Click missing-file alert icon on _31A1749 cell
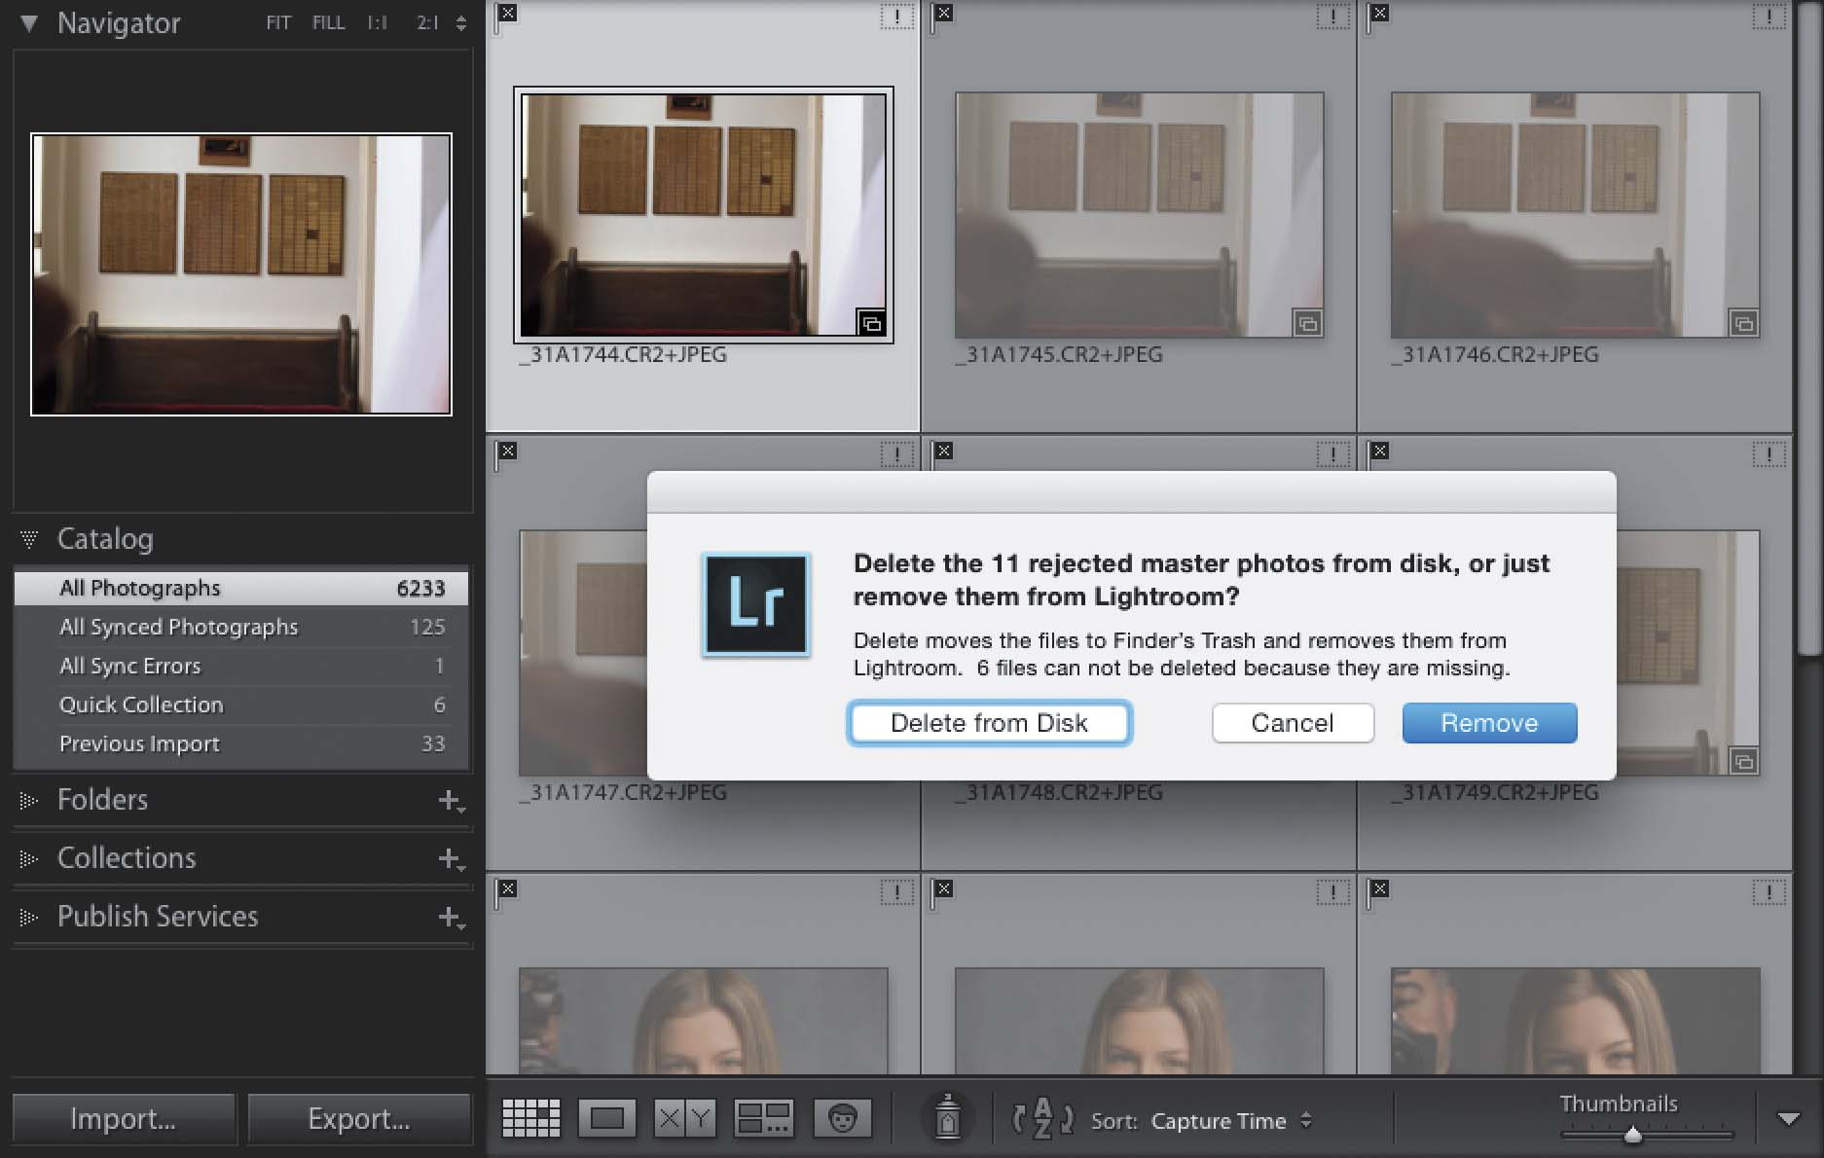This screenshot has width=1824, height=1158. point(1769,453)
